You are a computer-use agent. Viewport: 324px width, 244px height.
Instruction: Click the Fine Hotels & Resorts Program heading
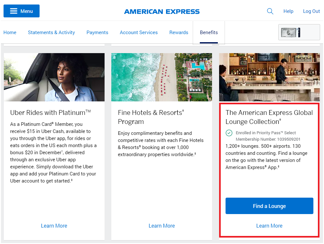(x=151, y=117)
